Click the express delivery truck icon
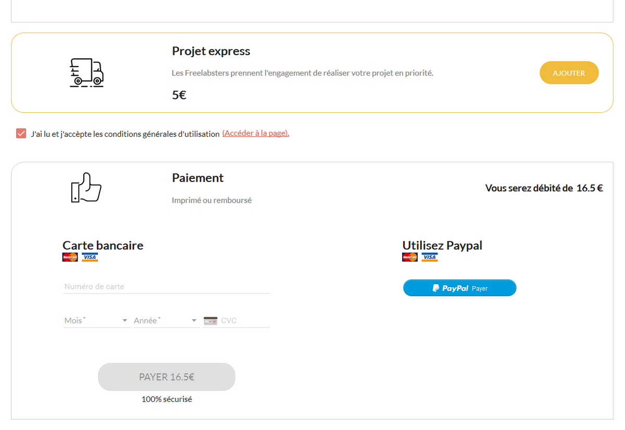 (86, 72)
